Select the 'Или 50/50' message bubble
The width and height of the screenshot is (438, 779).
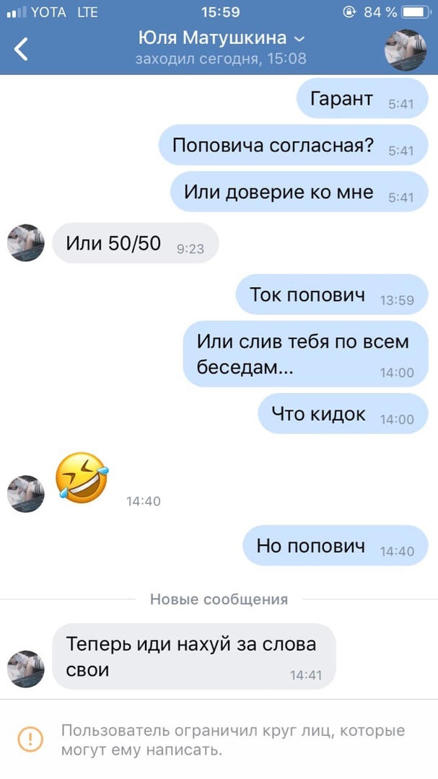(135, 243)
